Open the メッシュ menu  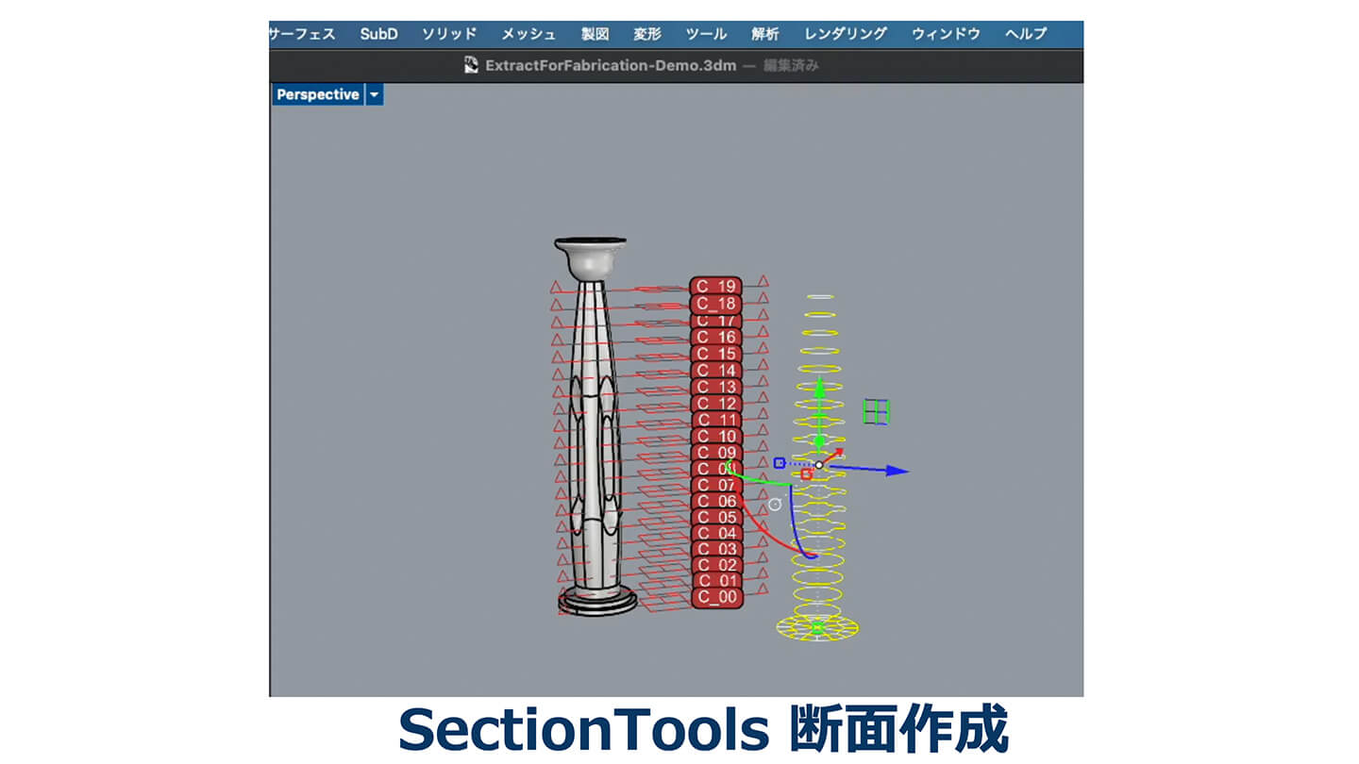point(528,34)
